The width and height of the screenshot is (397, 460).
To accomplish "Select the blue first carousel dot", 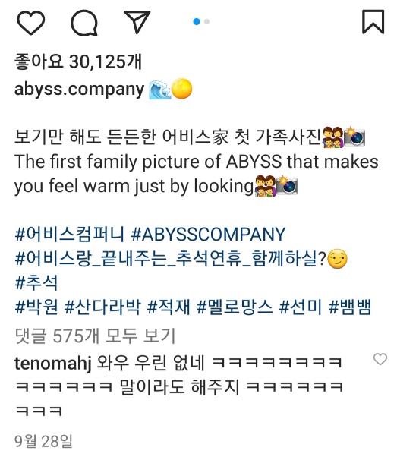I will (197, 21).
